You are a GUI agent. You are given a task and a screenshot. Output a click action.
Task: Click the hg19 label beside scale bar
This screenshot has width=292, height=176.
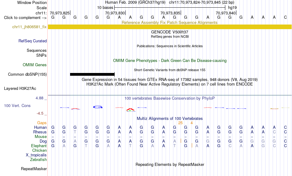232,8
